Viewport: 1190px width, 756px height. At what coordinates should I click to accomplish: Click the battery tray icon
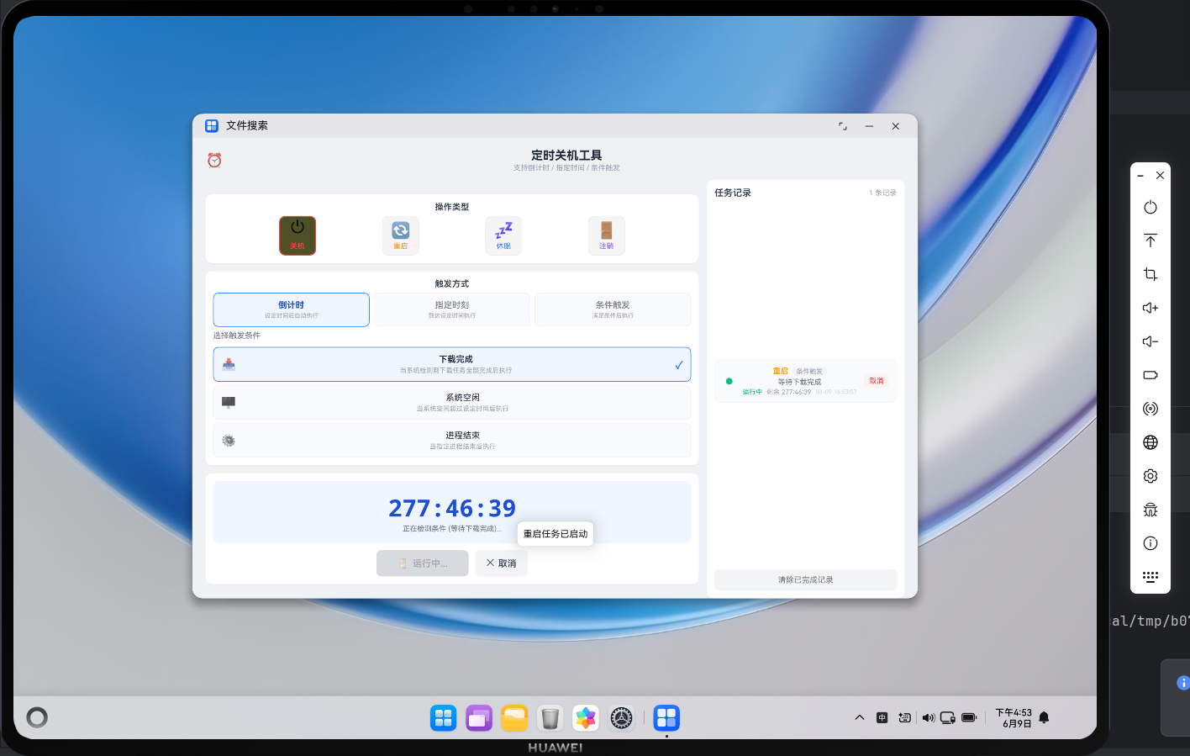click(969, 717)
